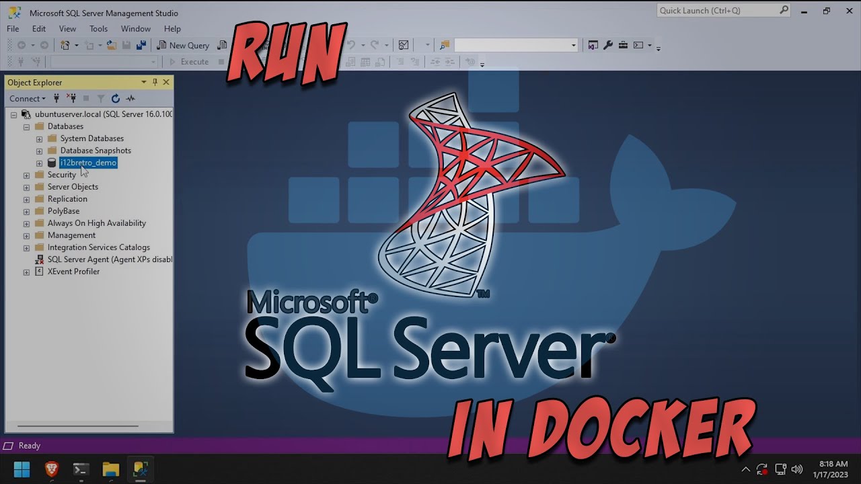The image size is (861, 484).
Task: Open the New Project dropdown arrow
Action: click(76, 45)
